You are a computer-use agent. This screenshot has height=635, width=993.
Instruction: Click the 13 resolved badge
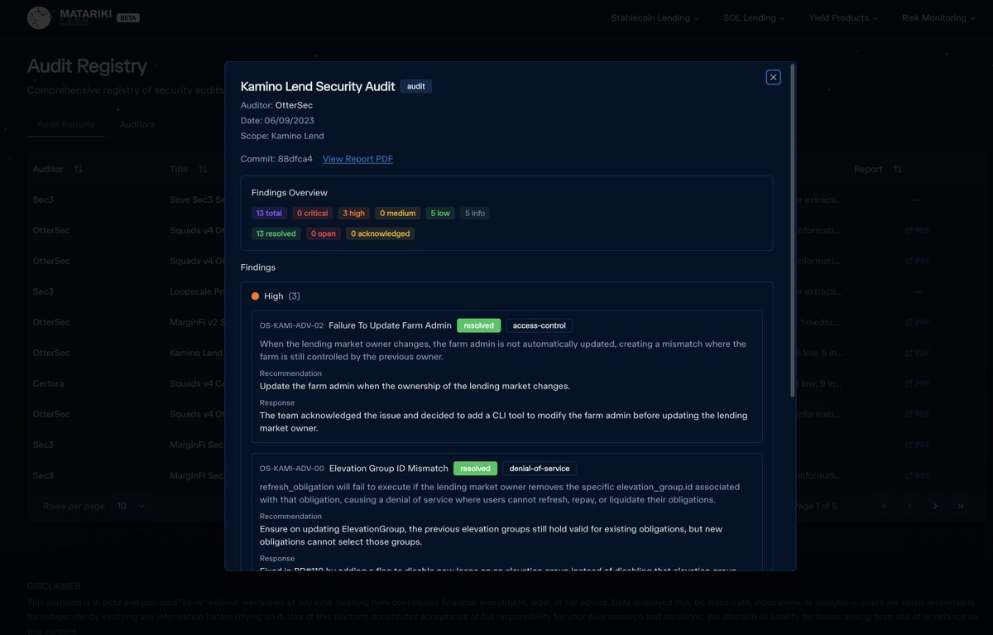276,233
